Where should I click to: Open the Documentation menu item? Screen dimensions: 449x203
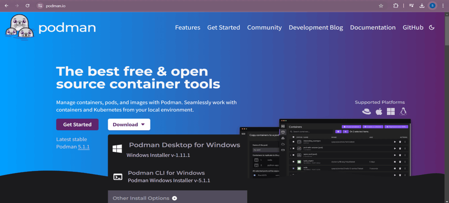[373, 28]
